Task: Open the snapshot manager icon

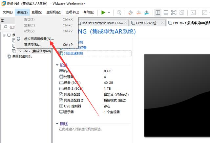Action: click(x=147, y=12)
